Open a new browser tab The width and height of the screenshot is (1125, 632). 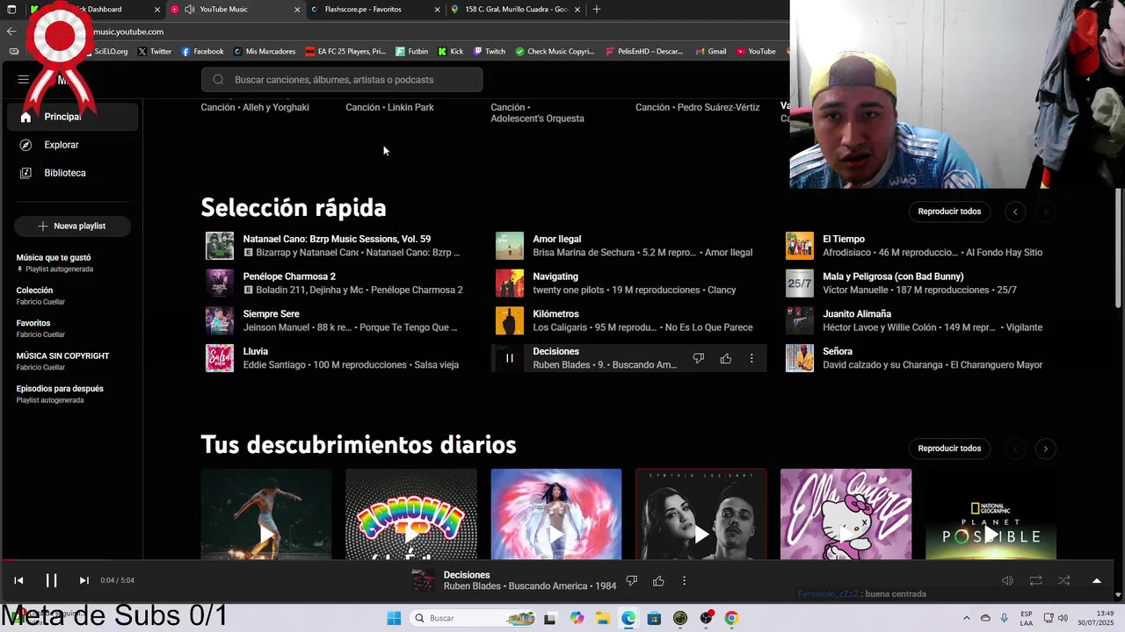click(597, 9)
